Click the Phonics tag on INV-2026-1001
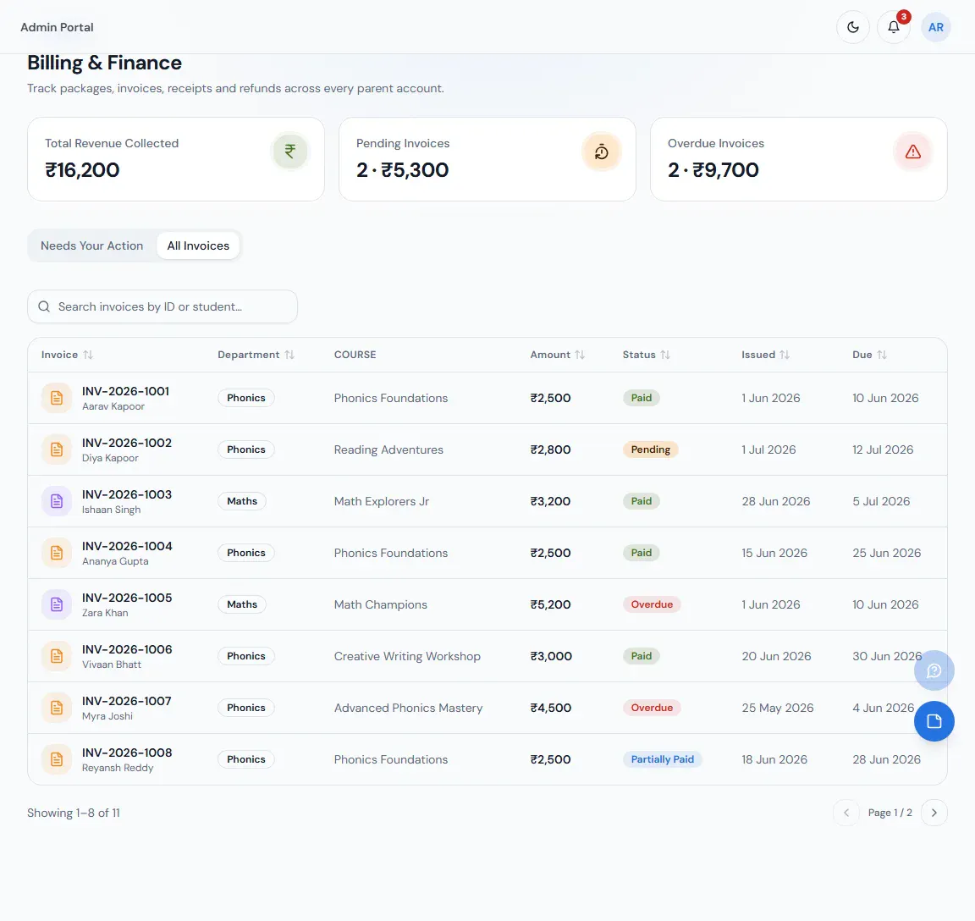Viewport: 975px width, 921px height. [x=246, y=398]
